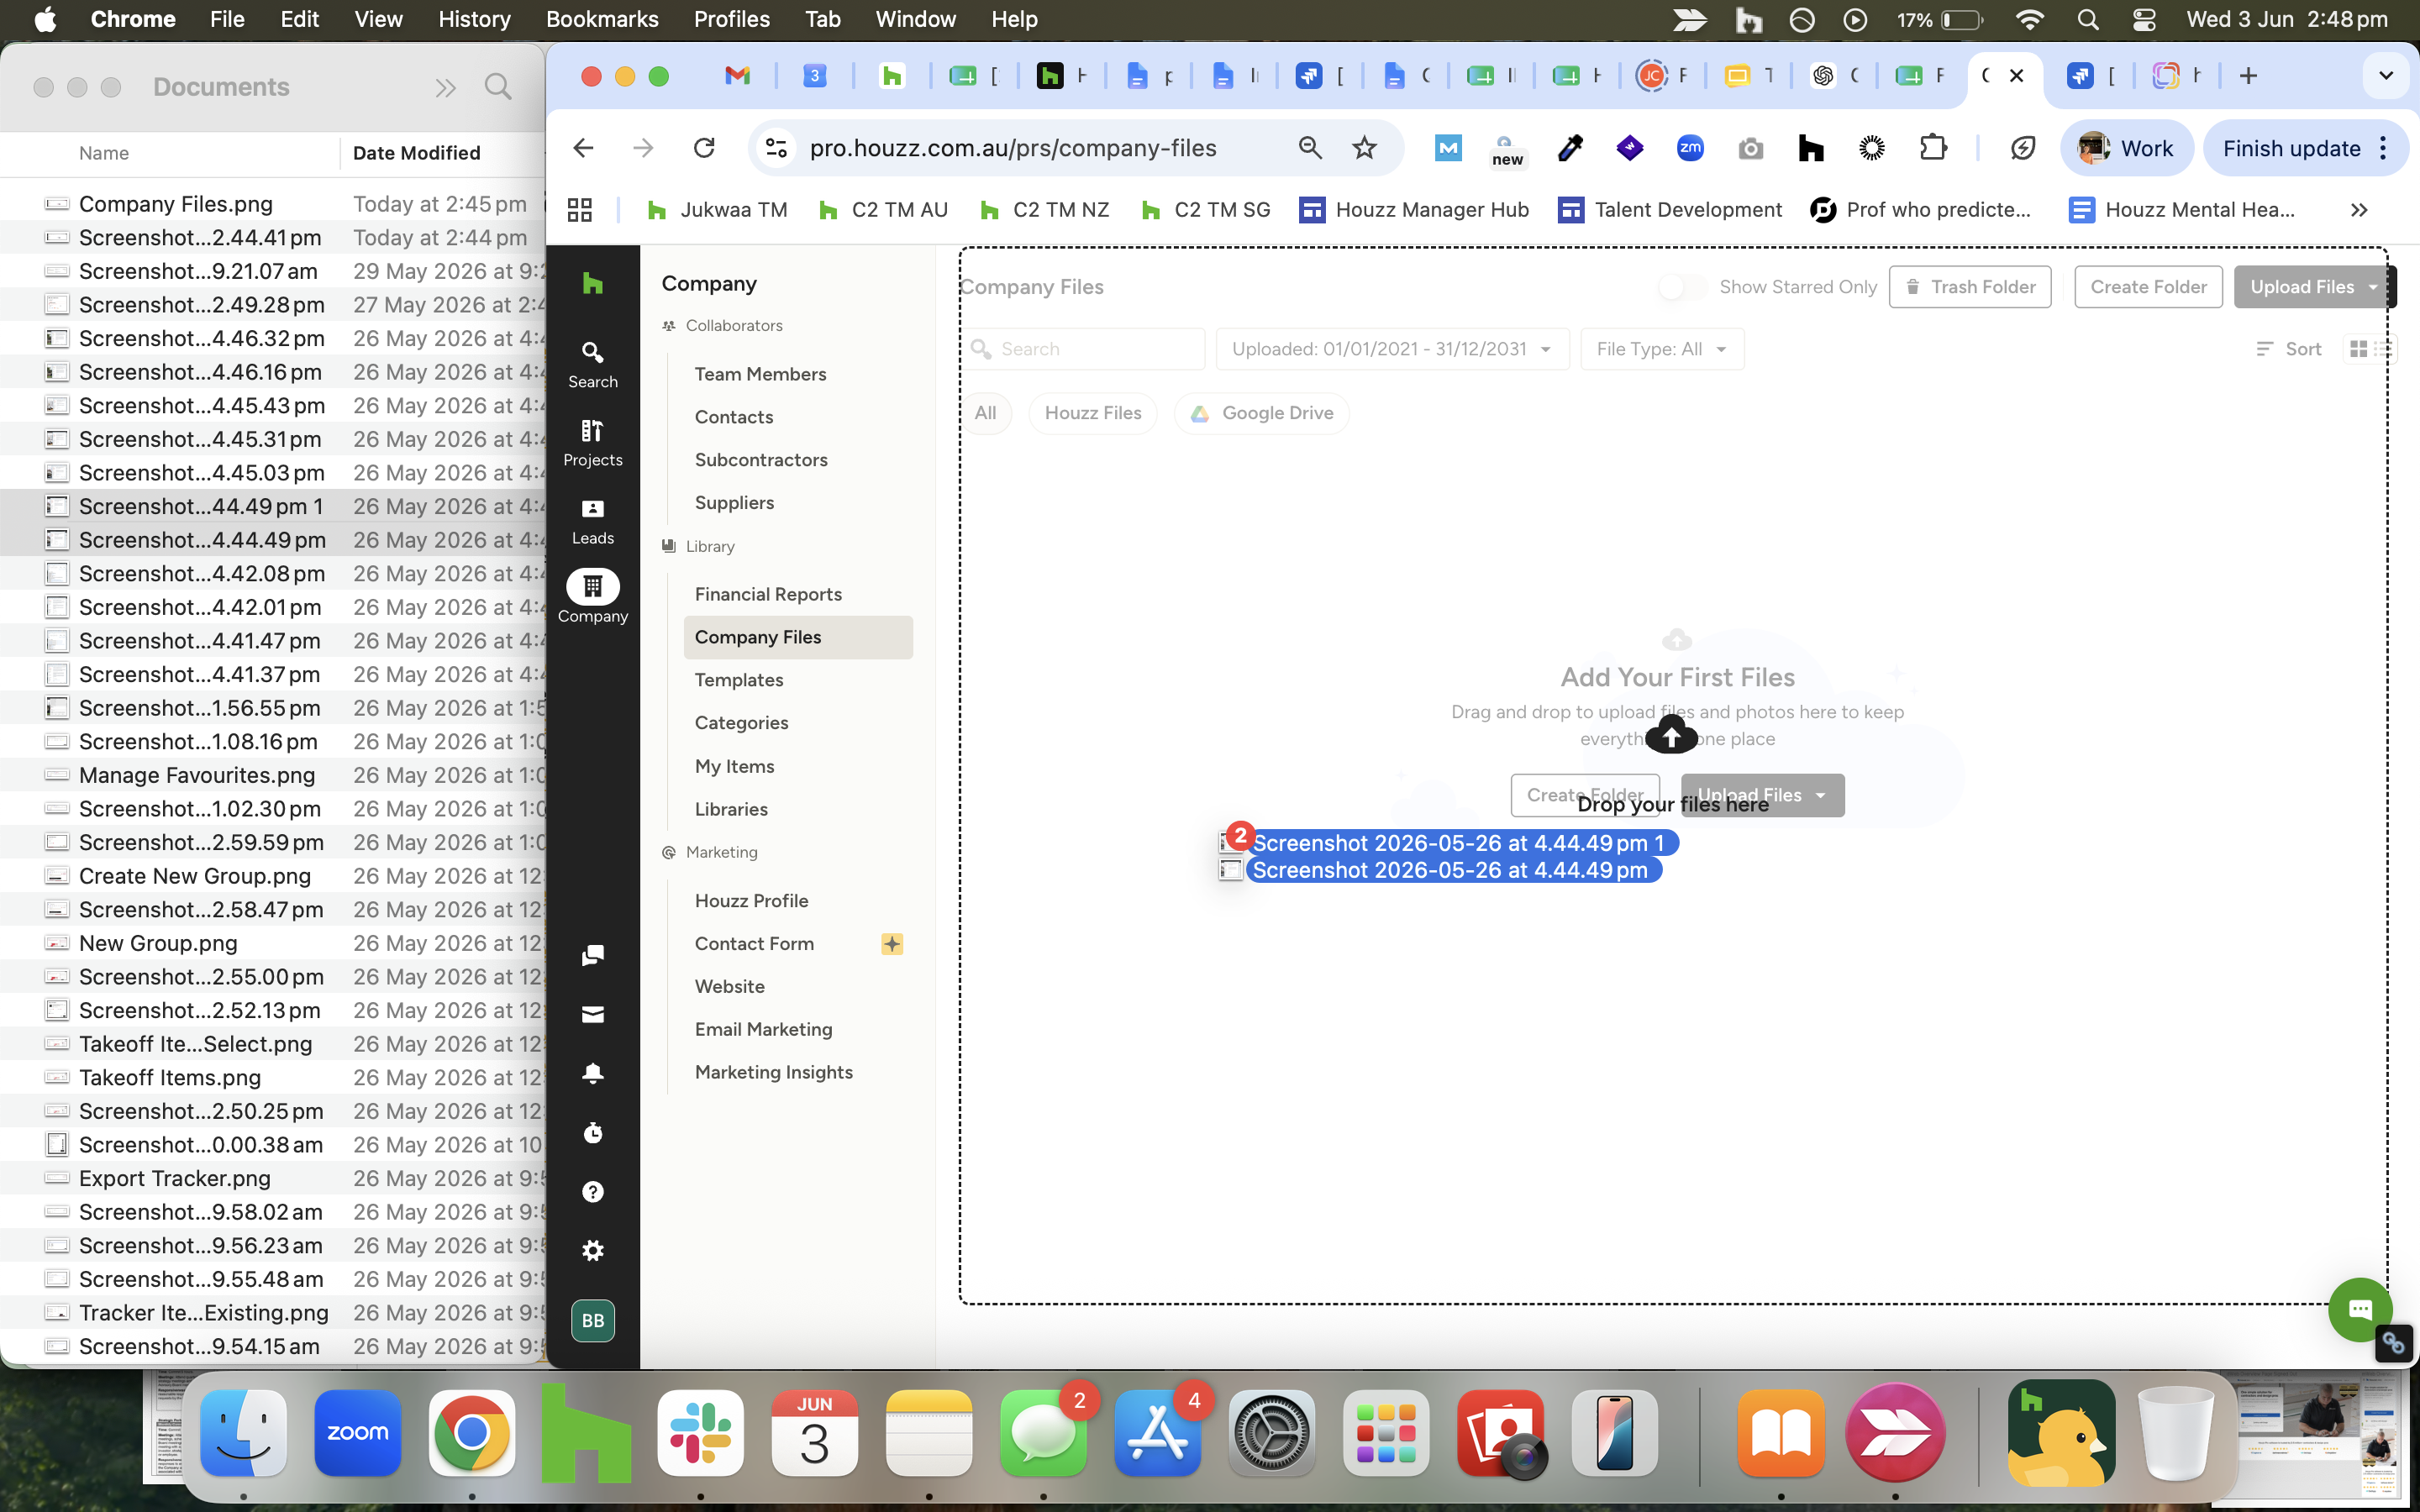Click the Zoom extension icon in Chrome toolbar
Viewport: 2420px width, 1512px height.
[x=1690, y=148]
